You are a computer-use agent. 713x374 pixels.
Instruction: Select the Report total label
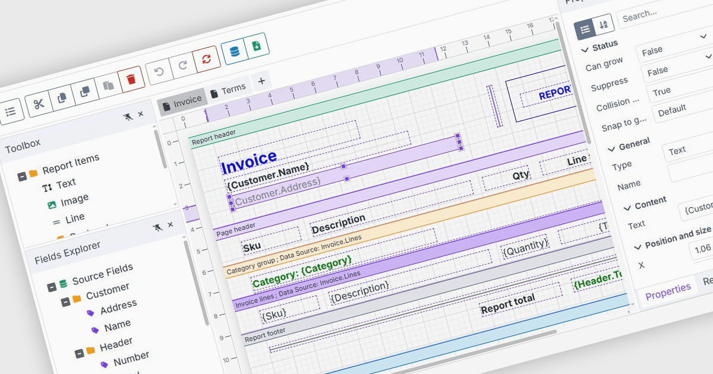507,303
